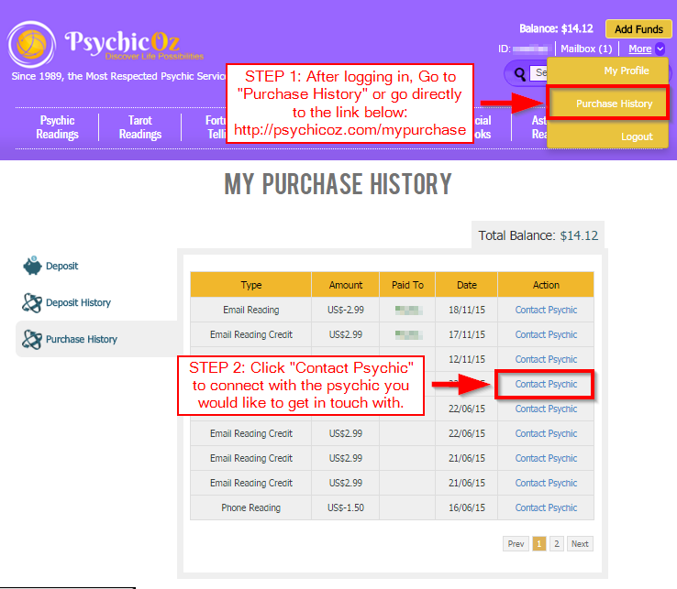Open Purchase History in the sidebar
Screen dimensions: 677x589
point(82,339)
